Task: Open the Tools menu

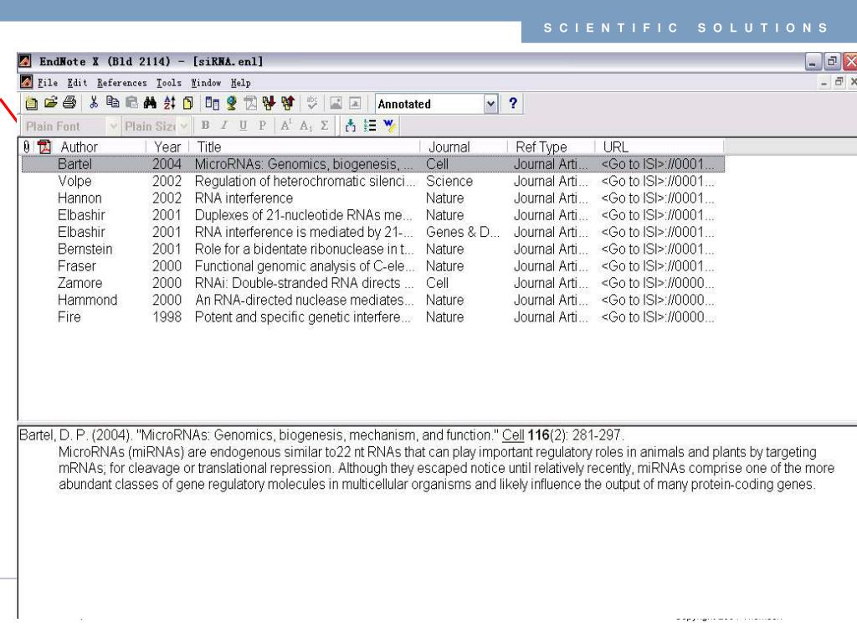Action: click(x=168, y=83)
